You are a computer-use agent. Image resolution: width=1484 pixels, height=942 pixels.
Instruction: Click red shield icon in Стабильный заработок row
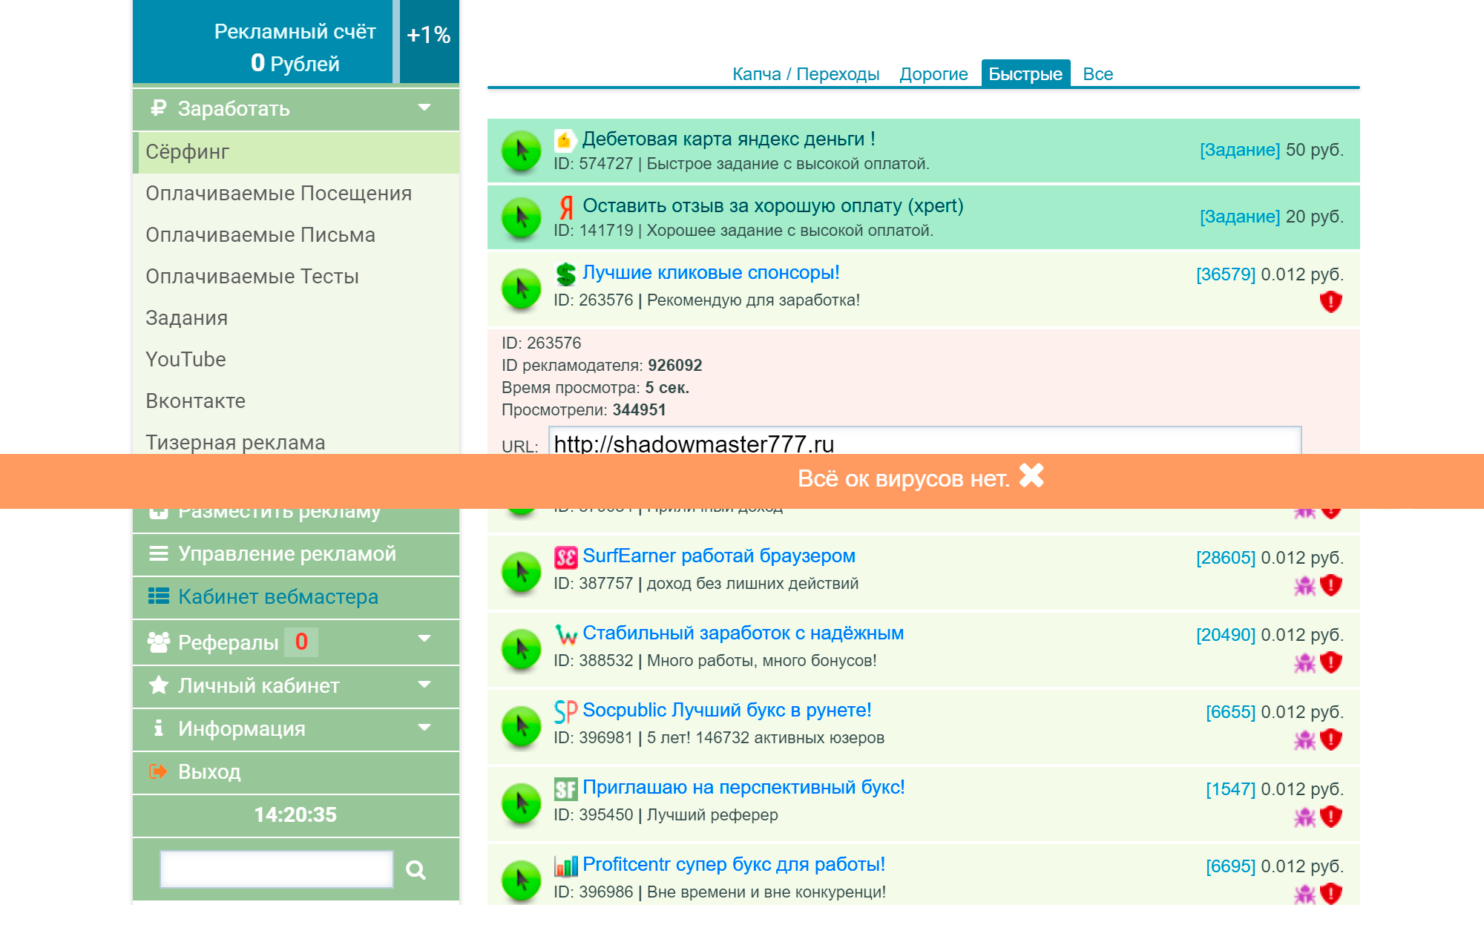(x=1331, y=662)
